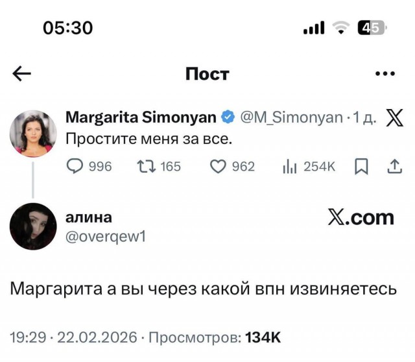Open the @M_Simonyan handle link
Image resolution: width=415 pixels, height=362 pixels.
291,117
